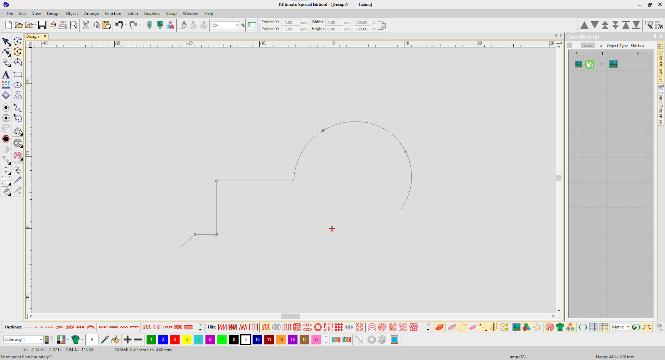Toggle the show stitches red leaf icon
Image resolution: width=665 pixels, height=360 pixels.
439,327
